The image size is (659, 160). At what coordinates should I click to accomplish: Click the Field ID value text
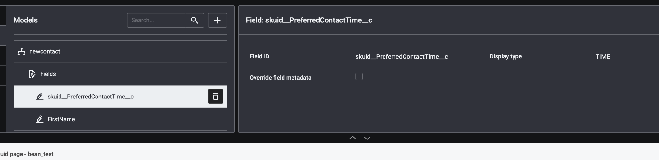(402, 57)
